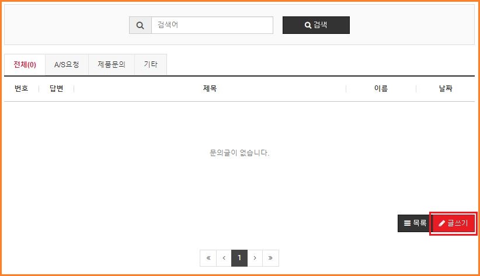This screenshot has width=480, height=276.
Task: Click the red 글쓰기 write button
Action: pyautogui.click(x=453, y=223)
